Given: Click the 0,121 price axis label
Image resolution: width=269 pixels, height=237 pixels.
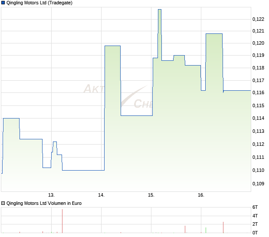Looking at the screenshot, I should (258, 31).
